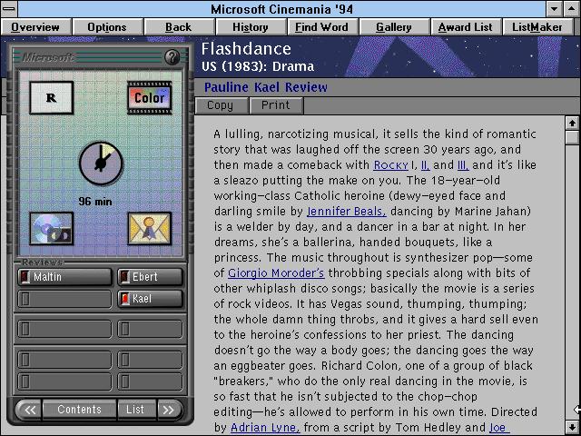The height and width of the screenshot is (436, 581).
Task: Open the CD soundtrack media icon
Action: [x=52, y=229]
